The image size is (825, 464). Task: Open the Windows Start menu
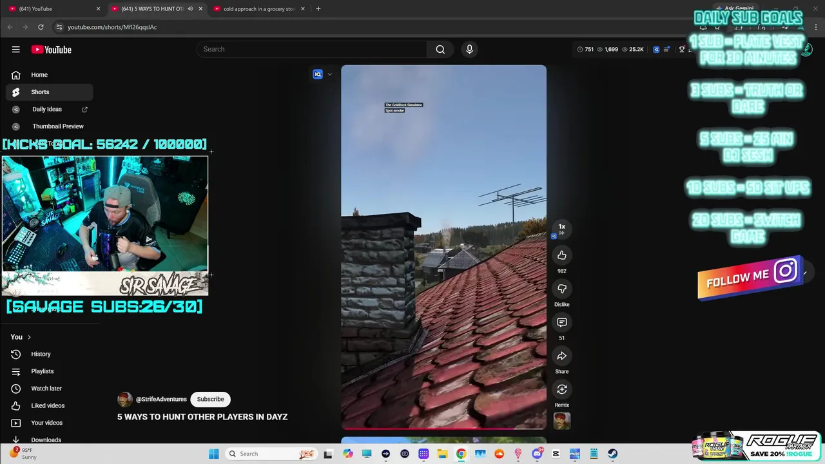214,454
